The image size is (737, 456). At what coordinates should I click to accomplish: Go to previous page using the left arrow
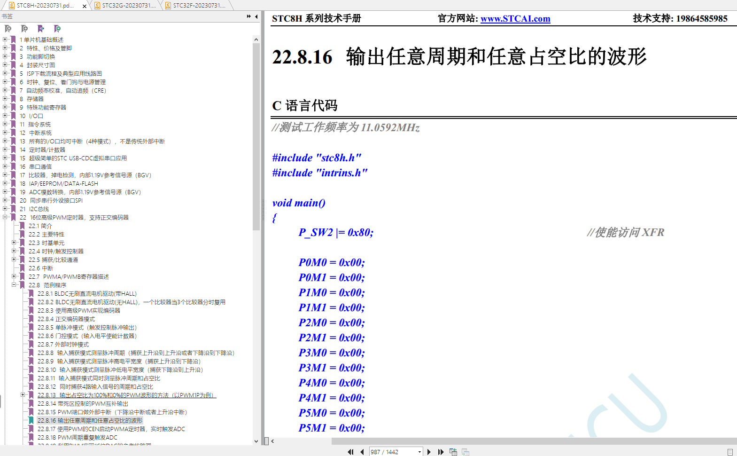pos(362,452)
